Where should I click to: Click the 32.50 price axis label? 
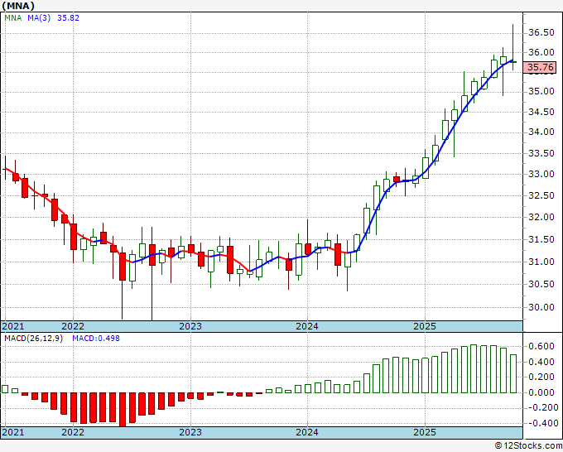[x=541, y=196]
